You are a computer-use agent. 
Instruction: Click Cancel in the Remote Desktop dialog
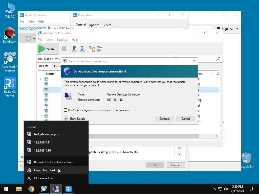(186, 119)
